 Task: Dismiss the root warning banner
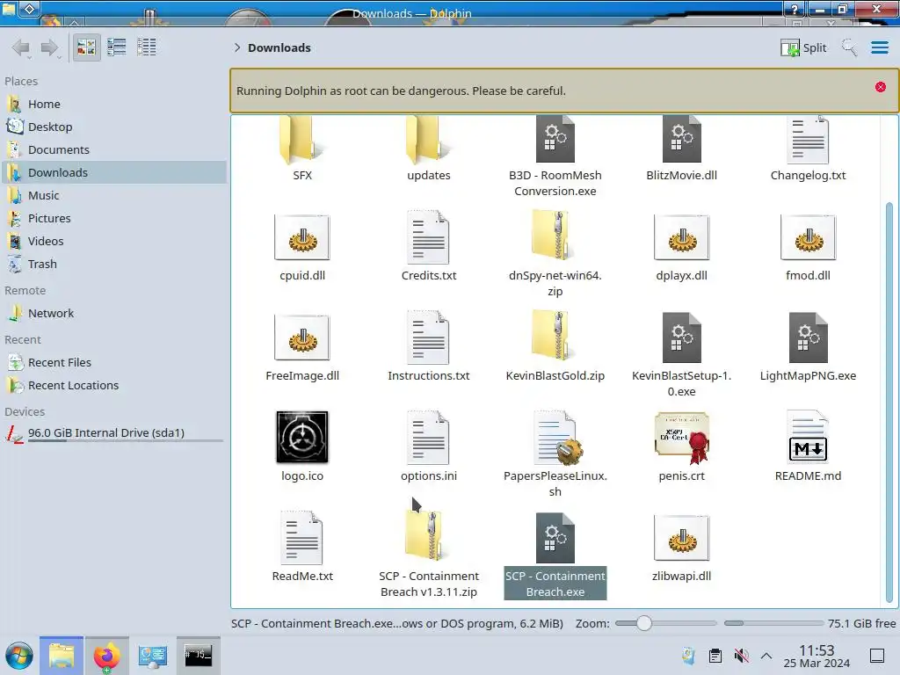tap(880, 87)
